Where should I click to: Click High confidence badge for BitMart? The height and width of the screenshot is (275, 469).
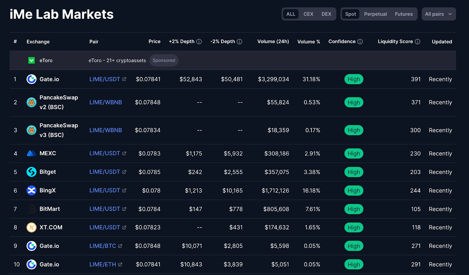[354, 209]
